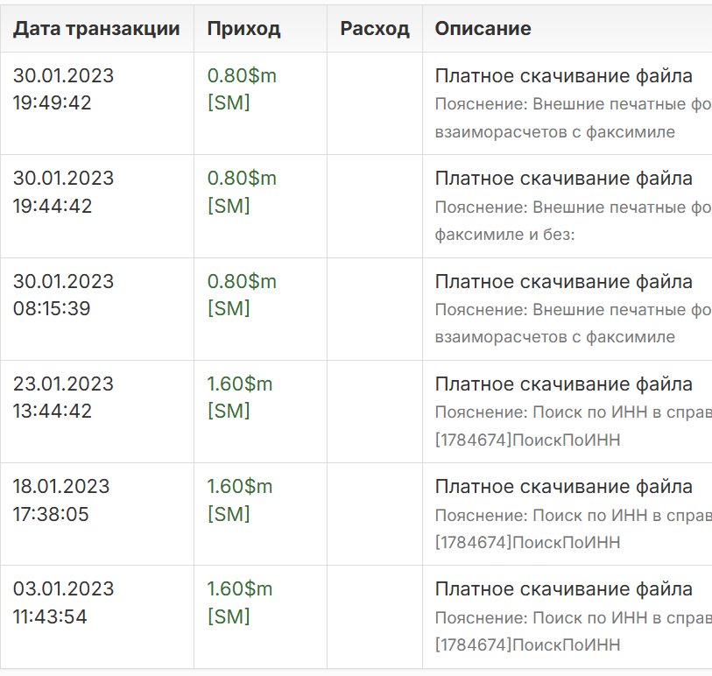Screen dimensions: 712x676
Task: Click [SM] label in the 18.01.2023 row
Action: [x=229, y=514]
